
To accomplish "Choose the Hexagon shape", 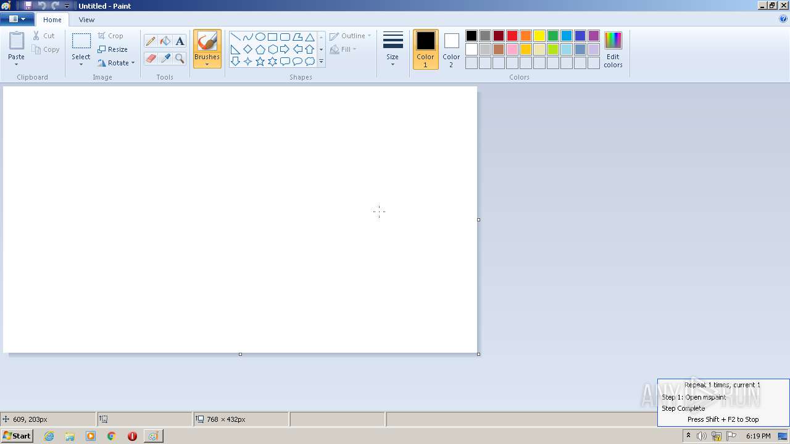I will (x=272, y=49).
